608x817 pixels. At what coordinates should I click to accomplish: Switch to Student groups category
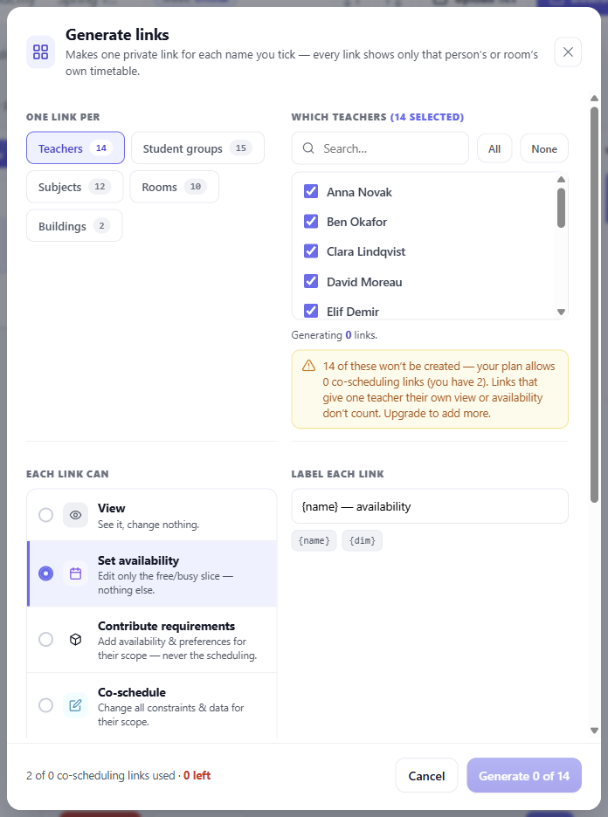[197, 148]
